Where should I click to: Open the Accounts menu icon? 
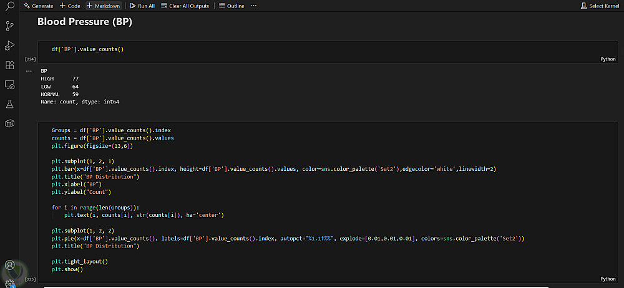[9, 266]
